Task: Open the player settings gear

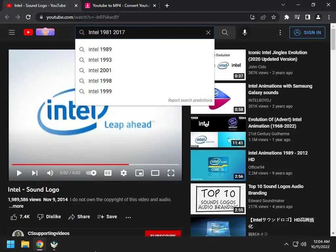Action: pos(124,173)
